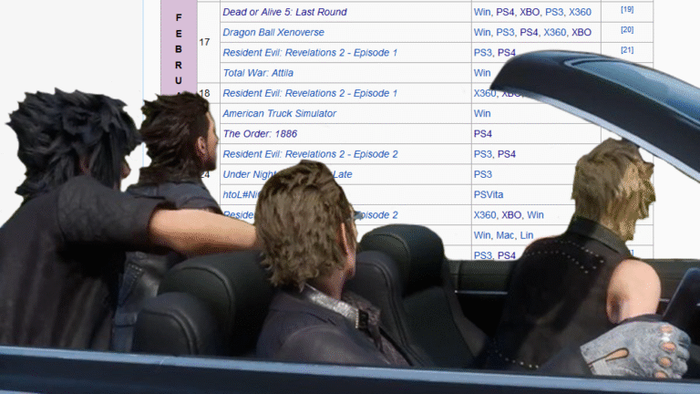Click Win platform in American Truck Simulator row

coord(482,113)
